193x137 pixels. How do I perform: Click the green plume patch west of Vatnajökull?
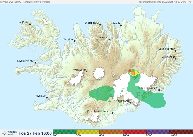(102, 93)
